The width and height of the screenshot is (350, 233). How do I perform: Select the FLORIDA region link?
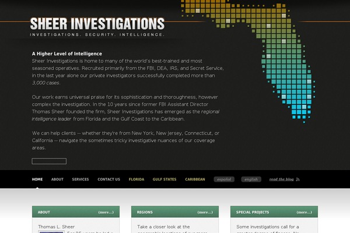[x=136, y=179]
